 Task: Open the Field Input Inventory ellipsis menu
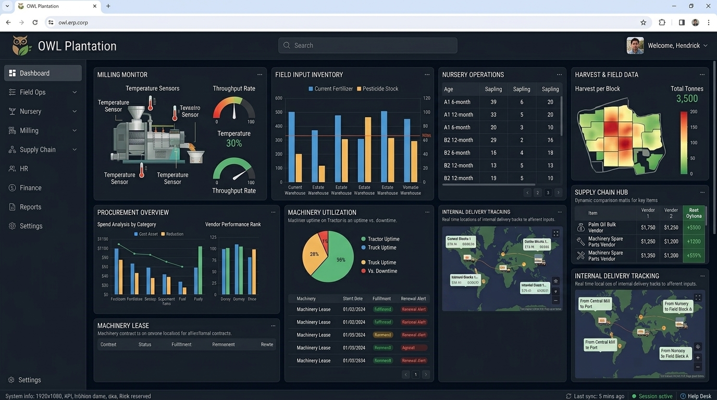tap(427, 74)
